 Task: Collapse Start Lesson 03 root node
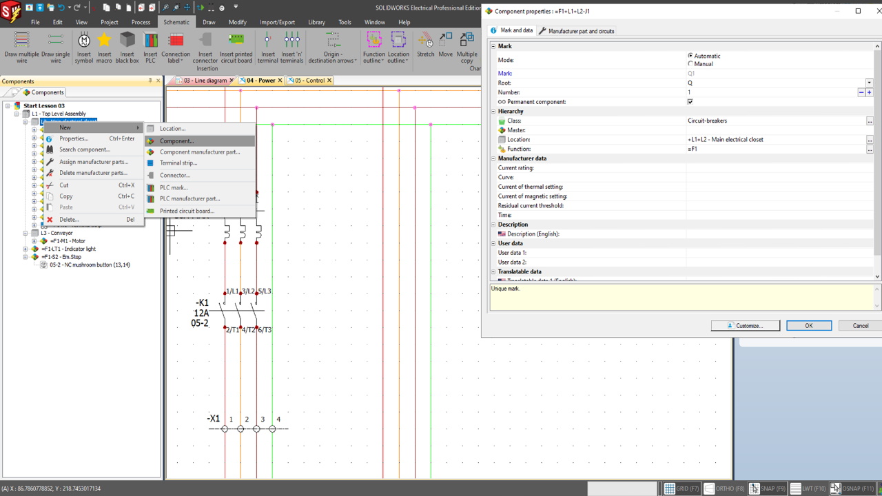point(8,106)
